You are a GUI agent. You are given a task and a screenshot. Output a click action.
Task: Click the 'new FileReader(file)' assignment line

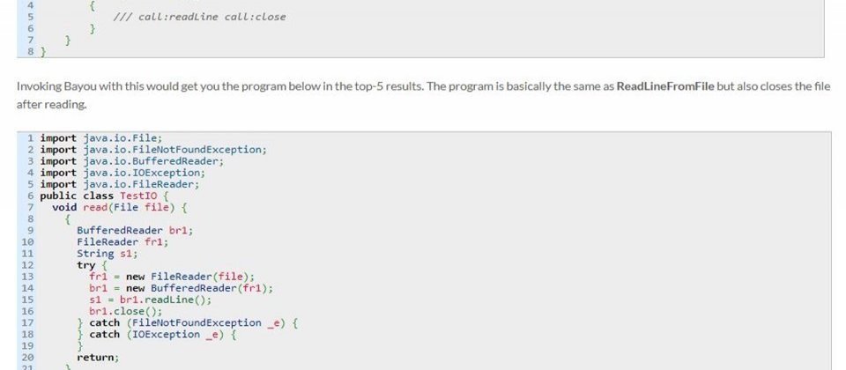[172, 277]
